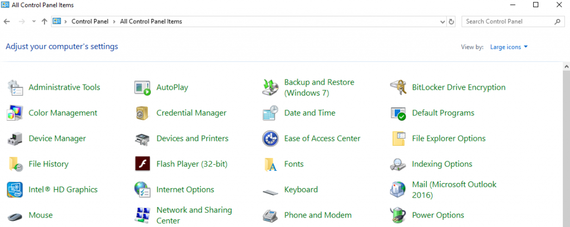This screenshot has width=570, height=227.
Task: Open the AutoPlay link text
Action: 173,87
